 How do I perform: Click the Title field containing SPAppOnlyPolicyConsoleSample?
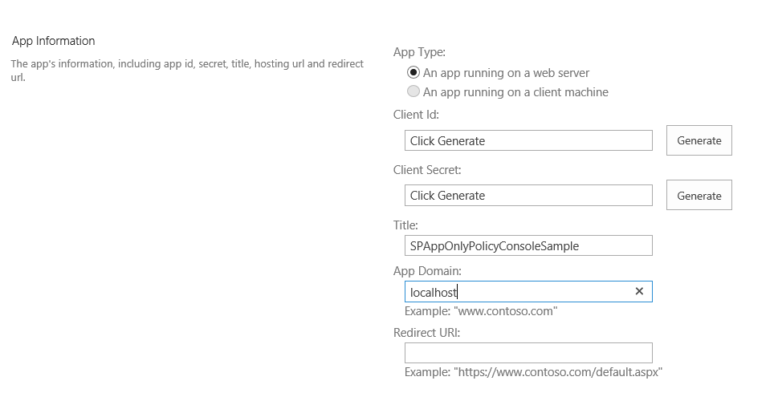tap(528, 245)
